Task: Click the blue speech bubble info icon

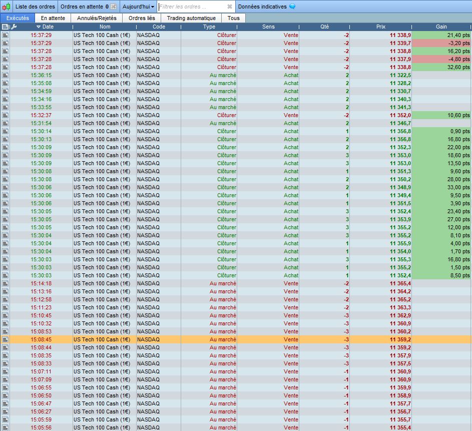Action: (292, 7)
